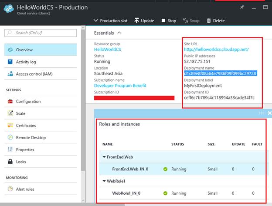272x206 pixels.
Task: Collapse the FrontEnd.Web role group
Action: click(104, 157)
